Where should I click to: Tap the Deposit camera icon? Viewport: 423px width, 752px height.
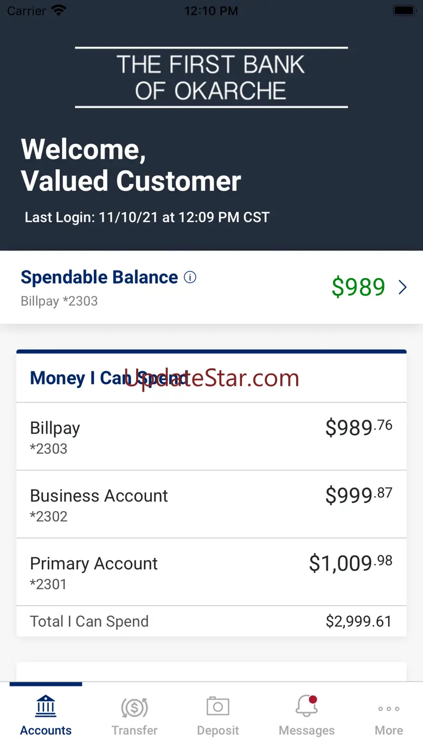click(218, 706)
